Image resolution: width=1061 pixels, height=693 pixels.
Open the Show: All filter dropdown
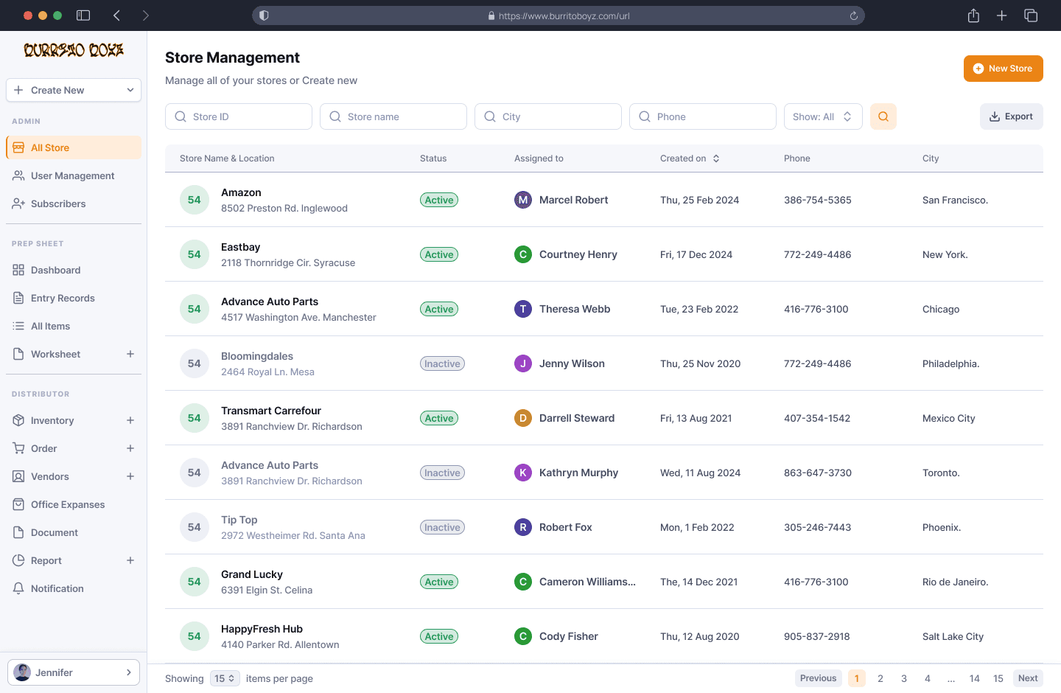(x=823, y=116)
